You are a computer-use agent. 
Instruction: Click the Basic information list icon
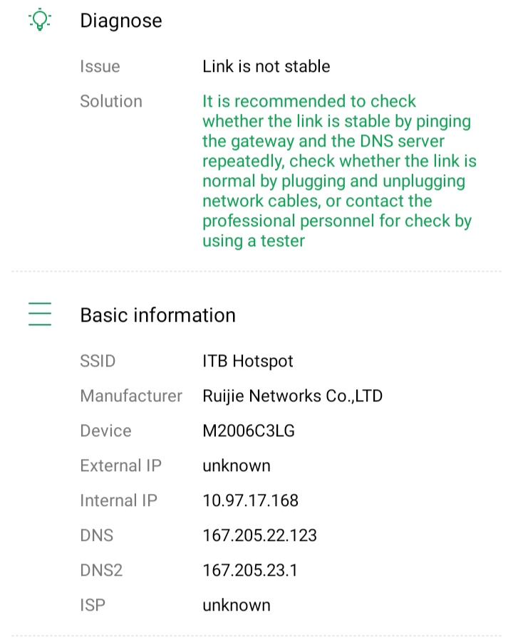(x=40, y=315)
